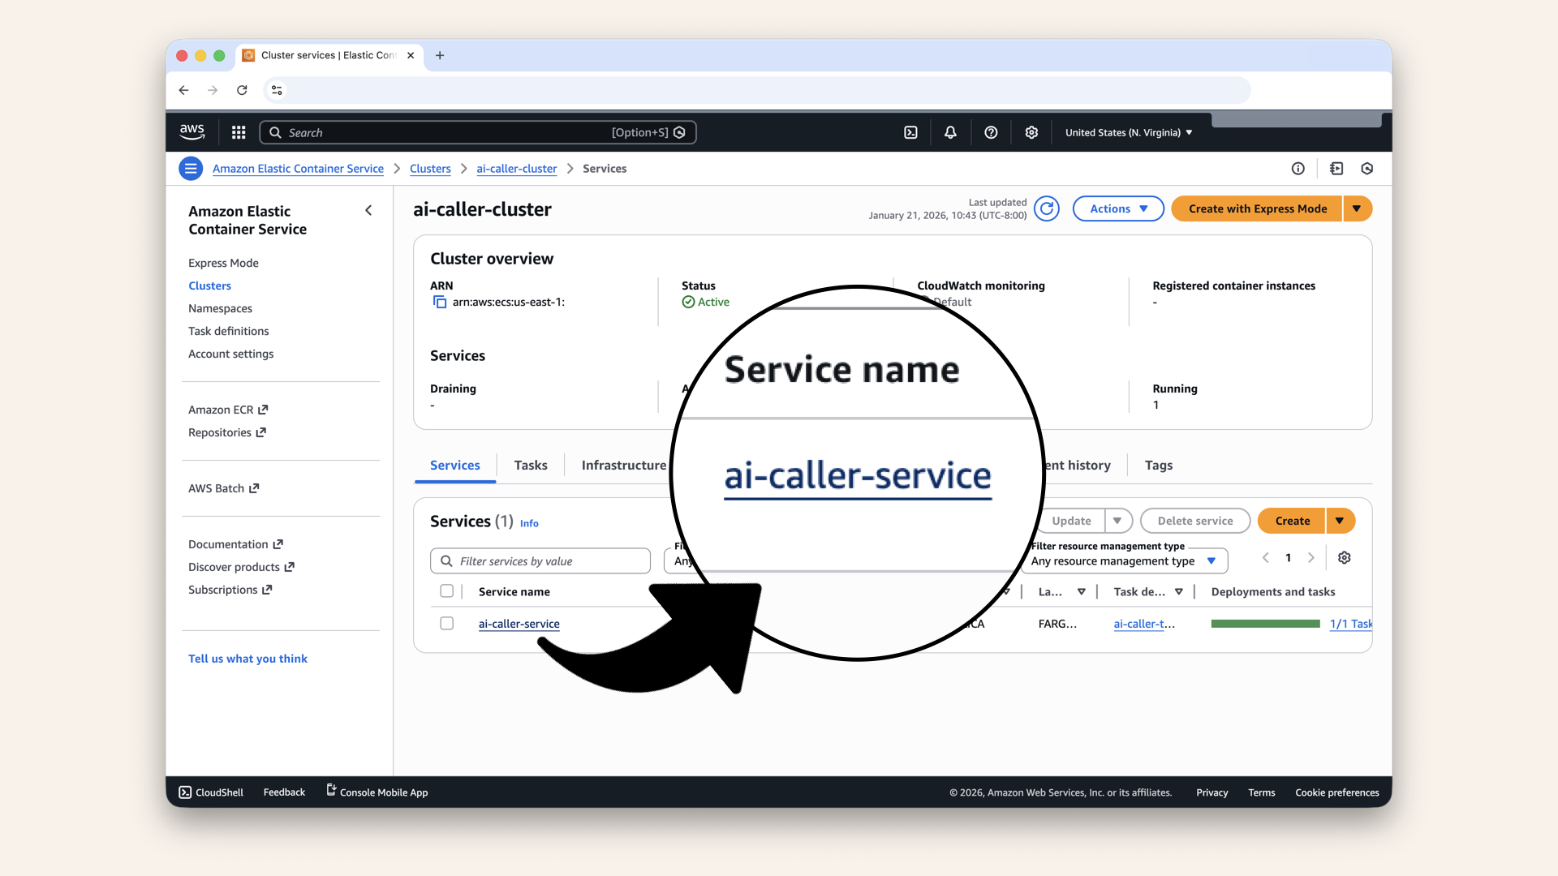Open the AWS services grid icon
1558x876 pixels.
click(x=238, y=131)
